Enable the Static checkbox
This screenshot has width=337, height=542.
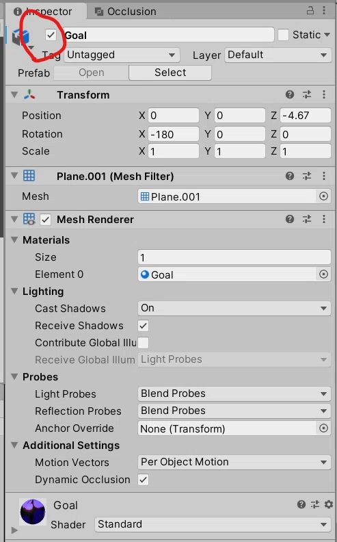(283, 35)
